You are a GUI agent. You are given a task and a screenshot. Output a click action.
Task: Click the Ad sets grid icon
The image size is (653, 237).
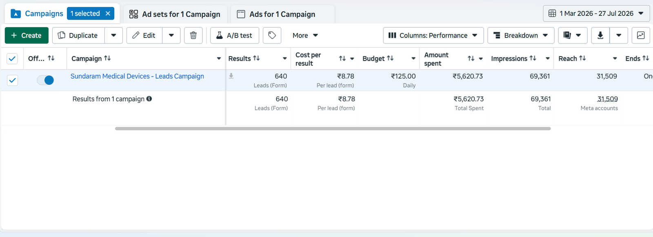[133, 14]
